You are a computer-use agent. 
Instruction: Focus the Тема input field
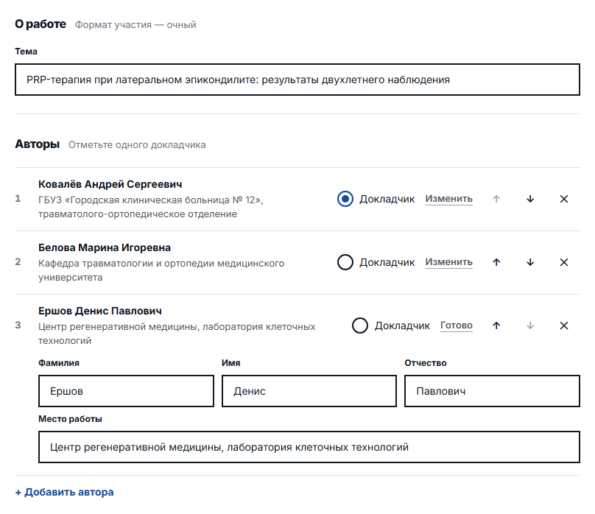point(297,80)
